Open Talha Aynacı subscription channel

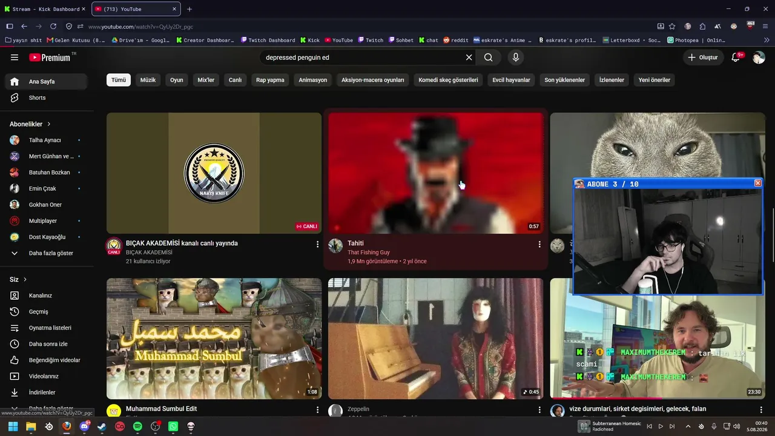47,140
